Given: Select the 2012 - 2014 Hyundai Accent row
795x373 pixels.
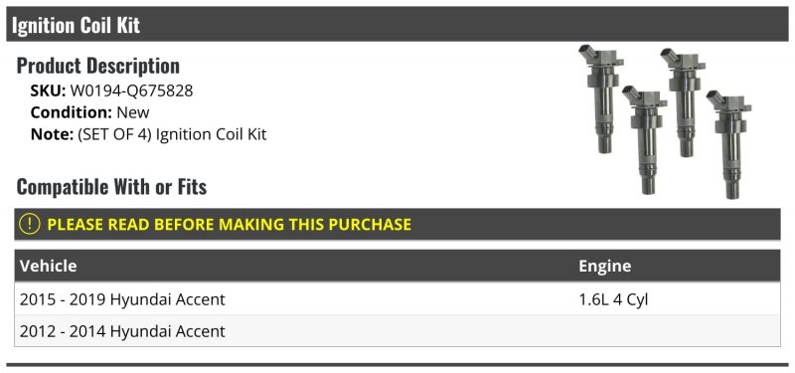Looking at the screenshot, I should click(397, 331).
